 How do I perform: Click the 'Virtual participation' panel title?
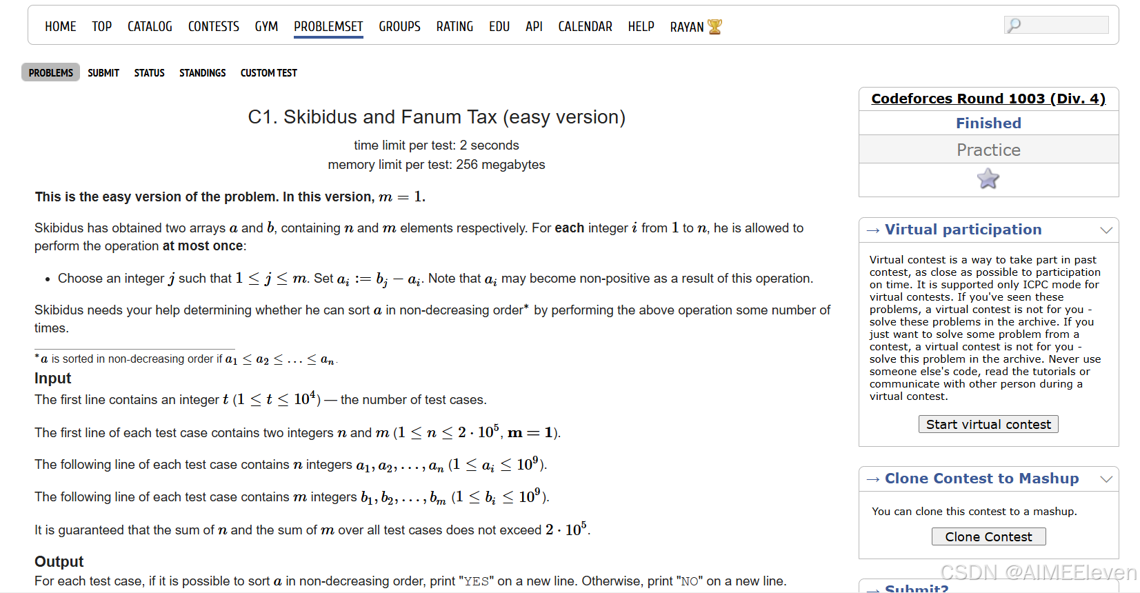963,230
